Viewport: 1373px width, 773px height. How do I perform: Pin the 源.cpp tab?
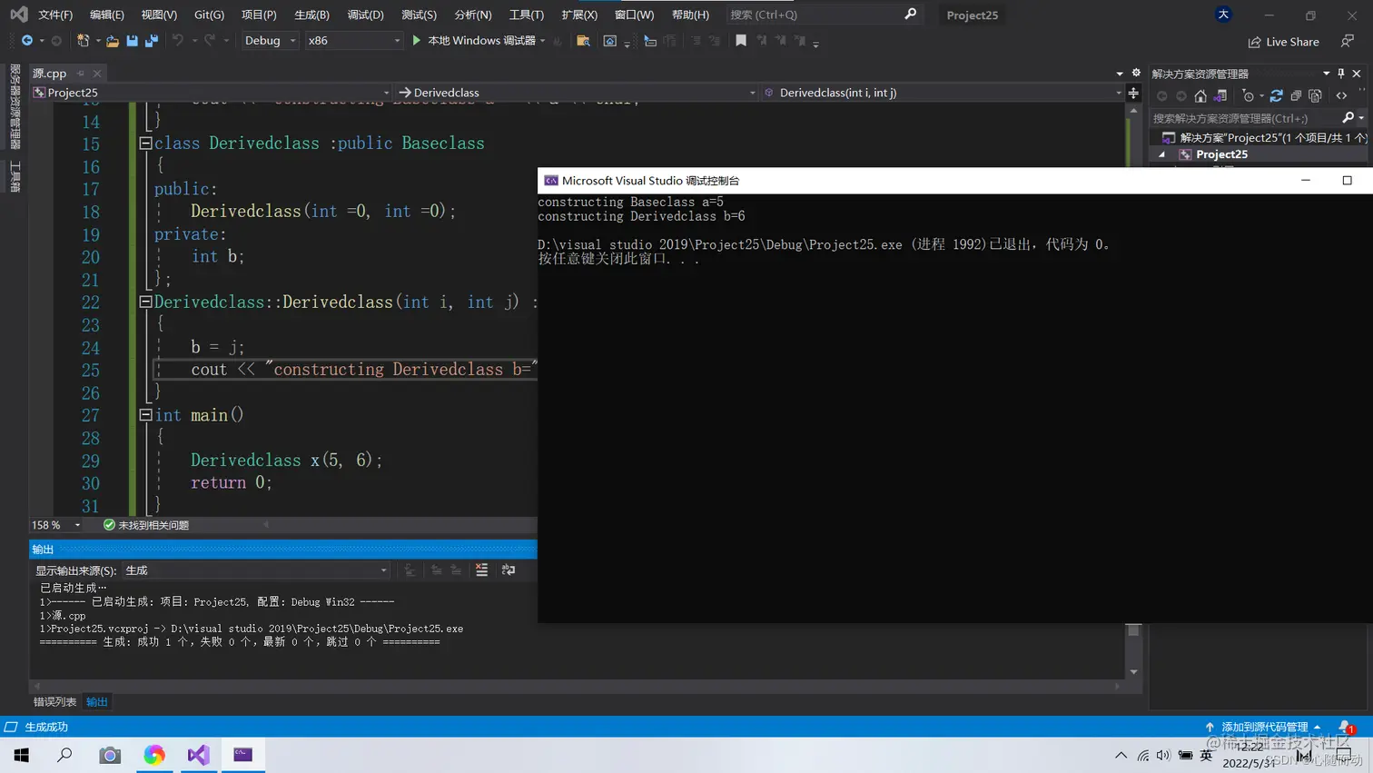coord(81,74)
